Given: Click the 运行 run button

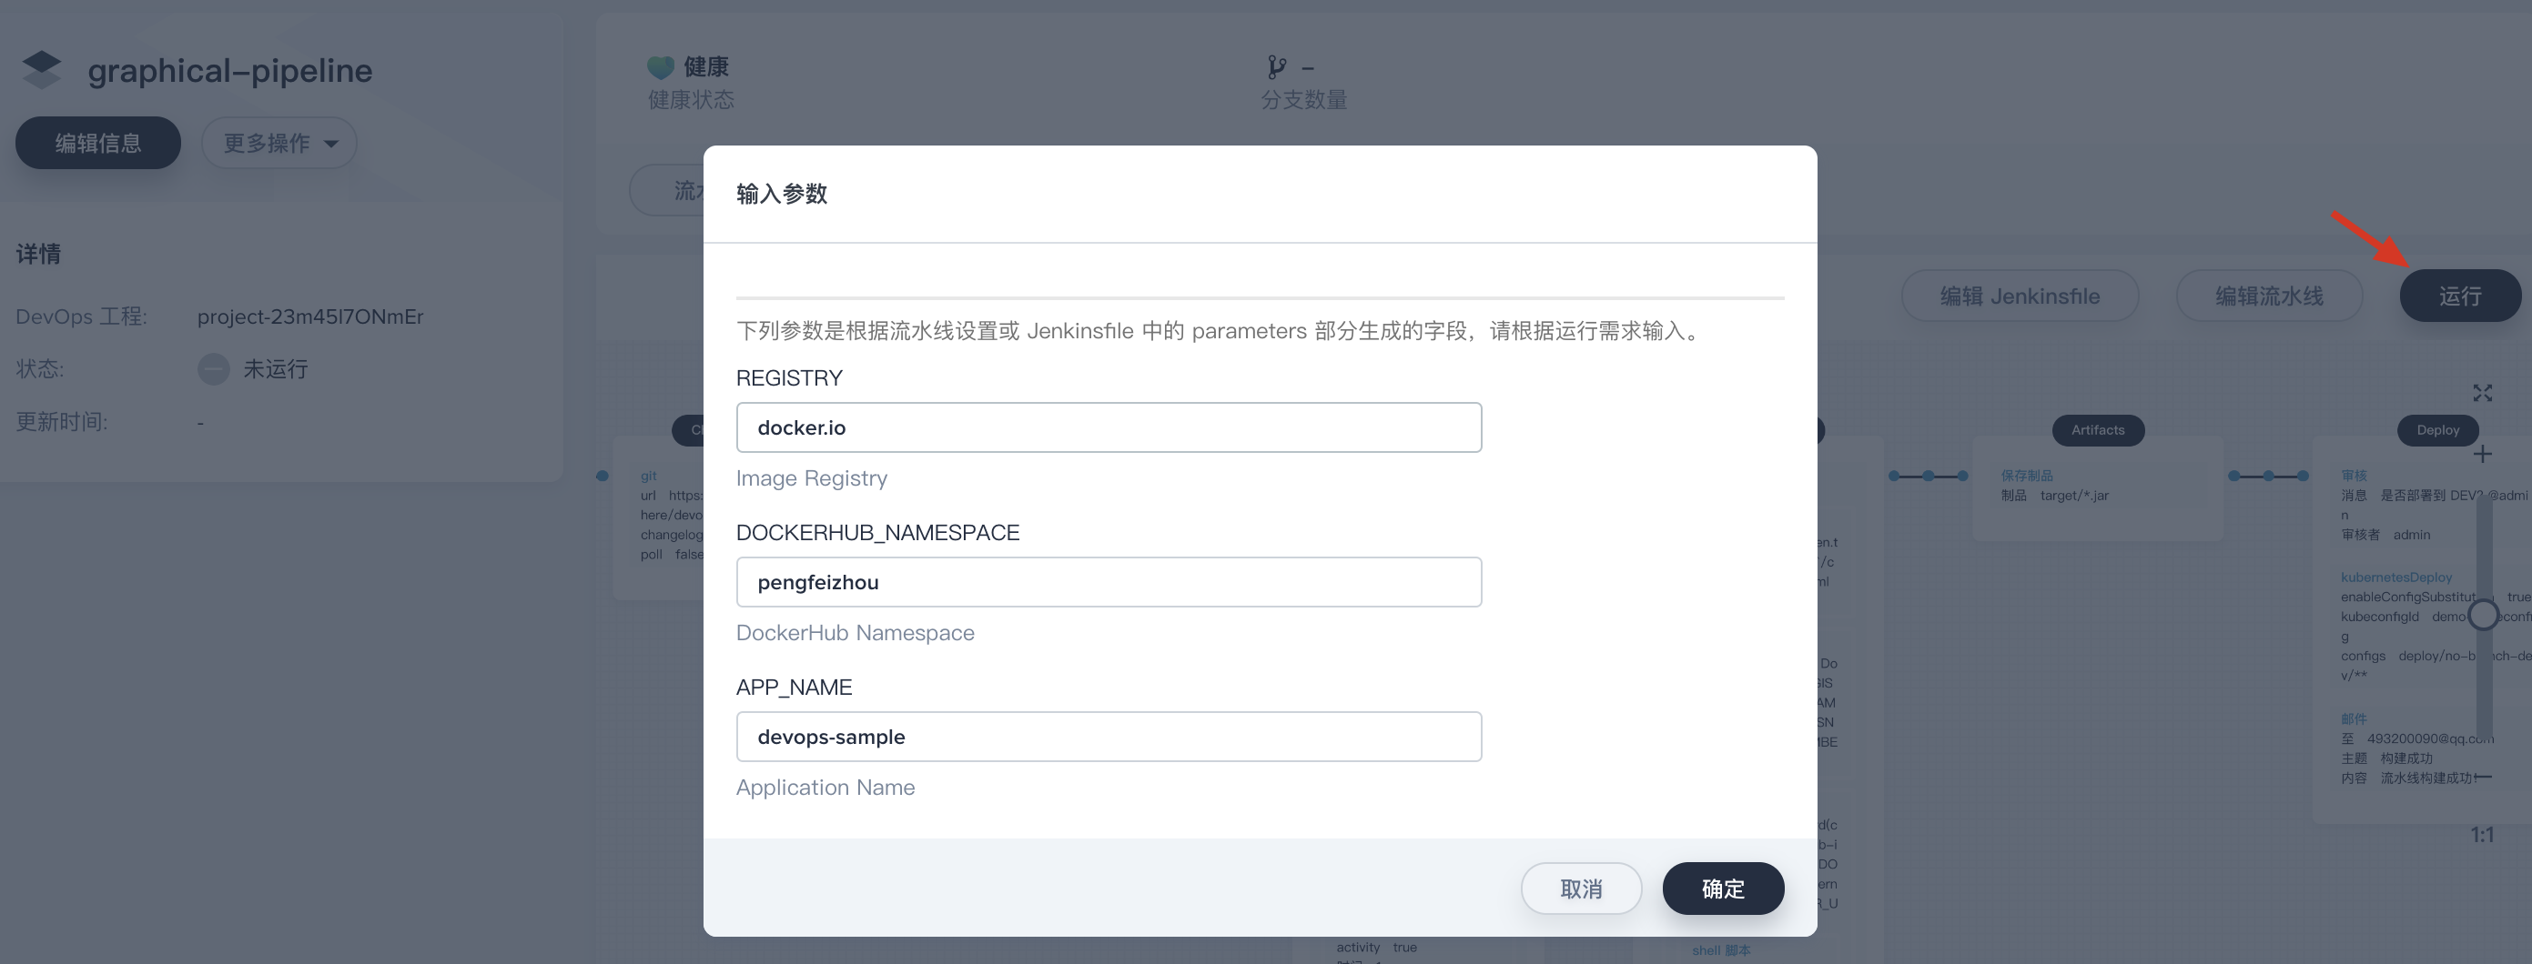Looking at the screenshot, I should pyautogui.click(x=2459, y=296).
